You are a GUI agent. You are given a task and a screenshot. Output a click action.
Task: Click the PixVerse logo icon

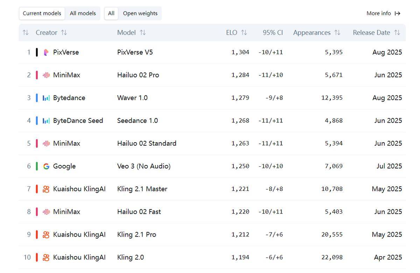pyautogui.click(x=46, y=52)
